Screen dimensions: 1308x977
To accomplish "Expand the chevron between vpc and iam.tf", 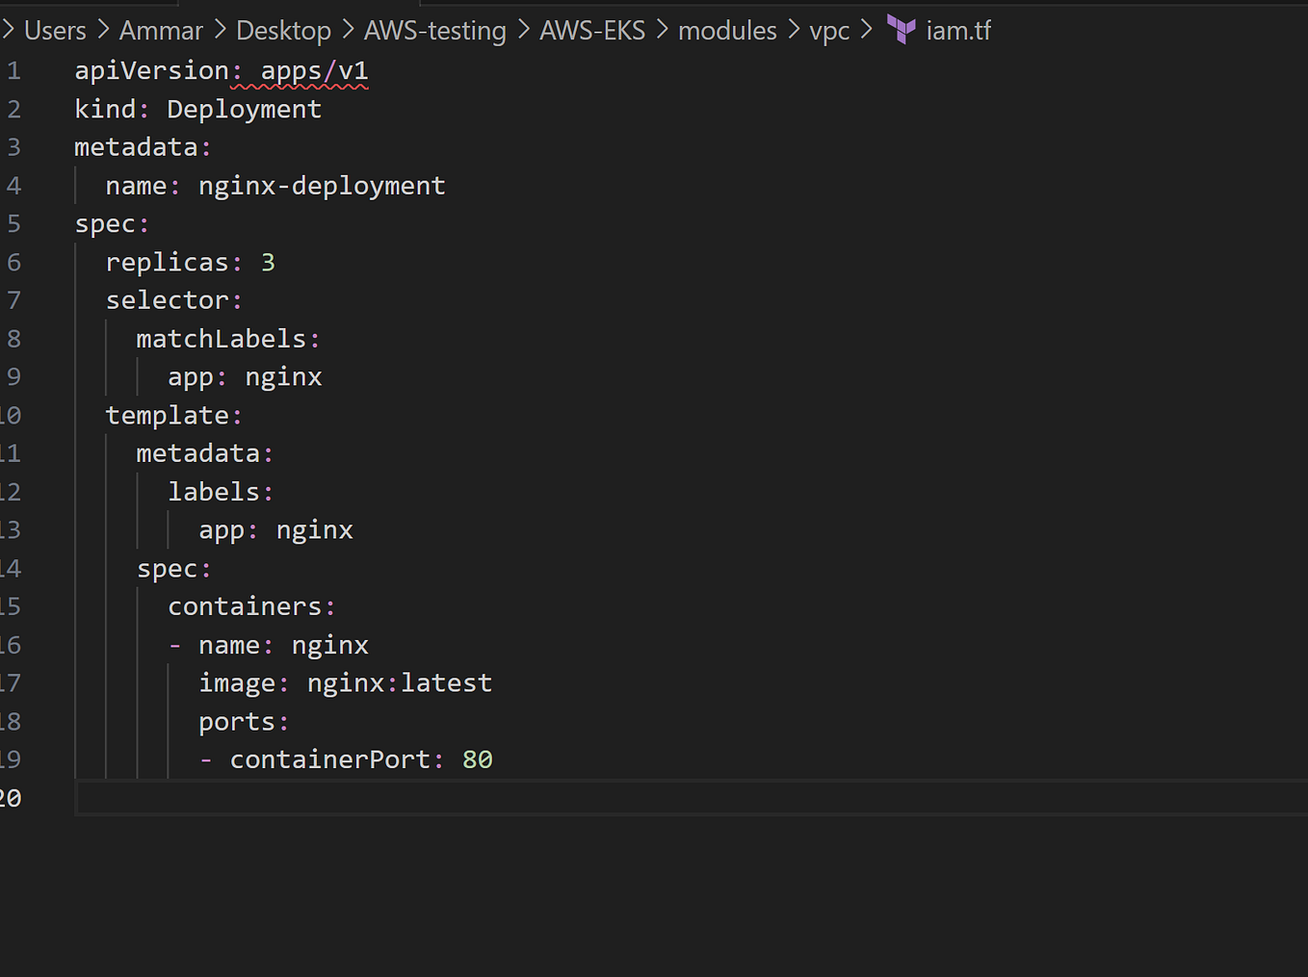I will [866, 30].
